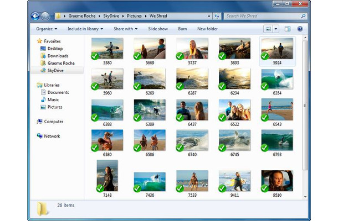The image size is (338, 221).
Task: Expand arrow after Graeme Roche in breadcrumb
Action: (x=99, y=16)
